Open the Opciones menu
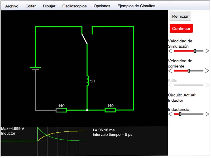 [x=102, y=6]
